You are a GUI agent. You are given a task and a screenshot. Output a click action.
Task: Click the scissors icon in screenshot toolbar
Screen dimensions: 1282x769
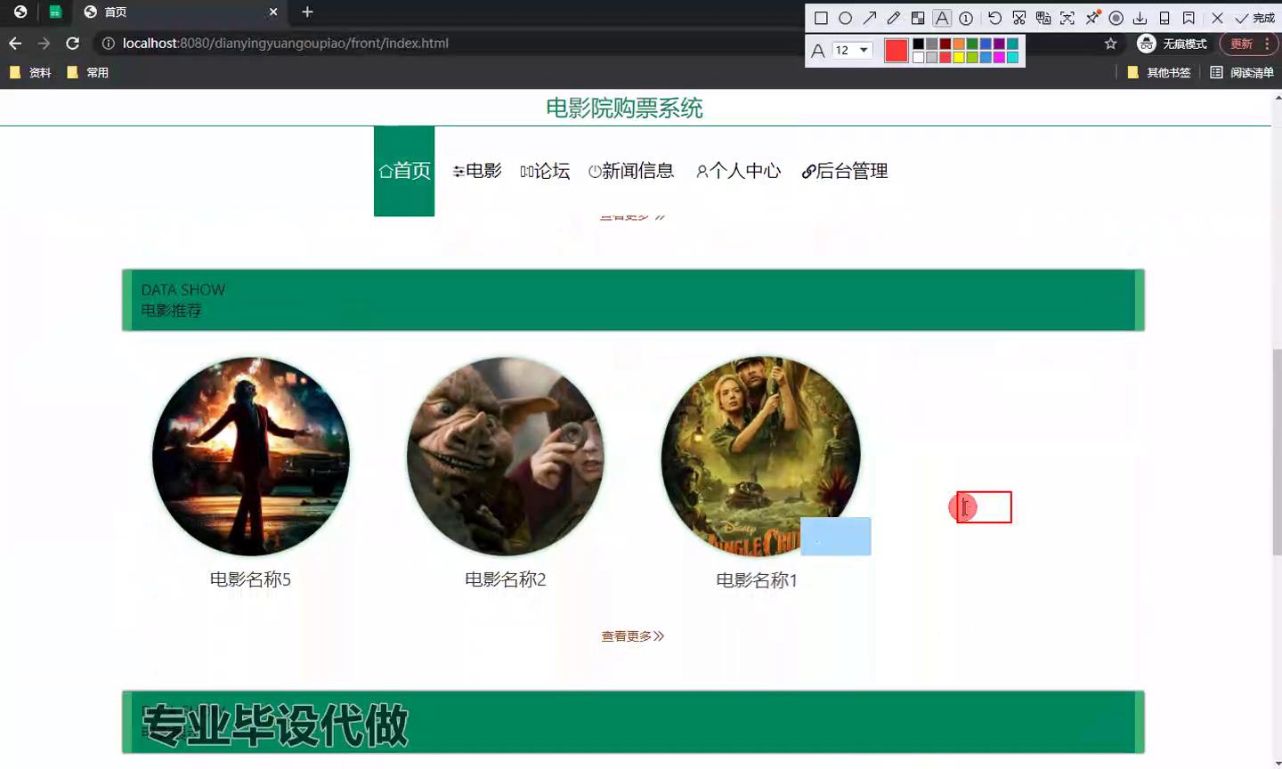tap(1019, 18)
